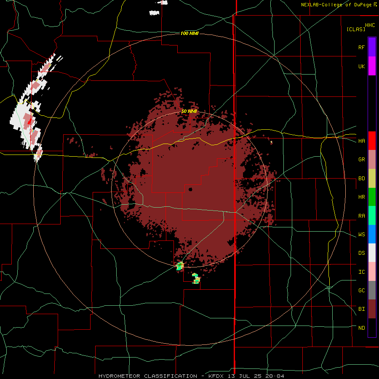Click the HA red legend swatch

(x=372, y=141)
